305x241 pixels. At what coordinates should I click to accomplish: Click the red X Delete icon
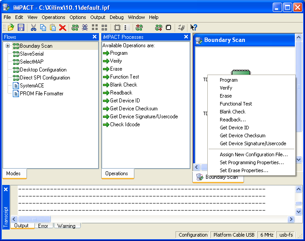click(x=63, y=27)
